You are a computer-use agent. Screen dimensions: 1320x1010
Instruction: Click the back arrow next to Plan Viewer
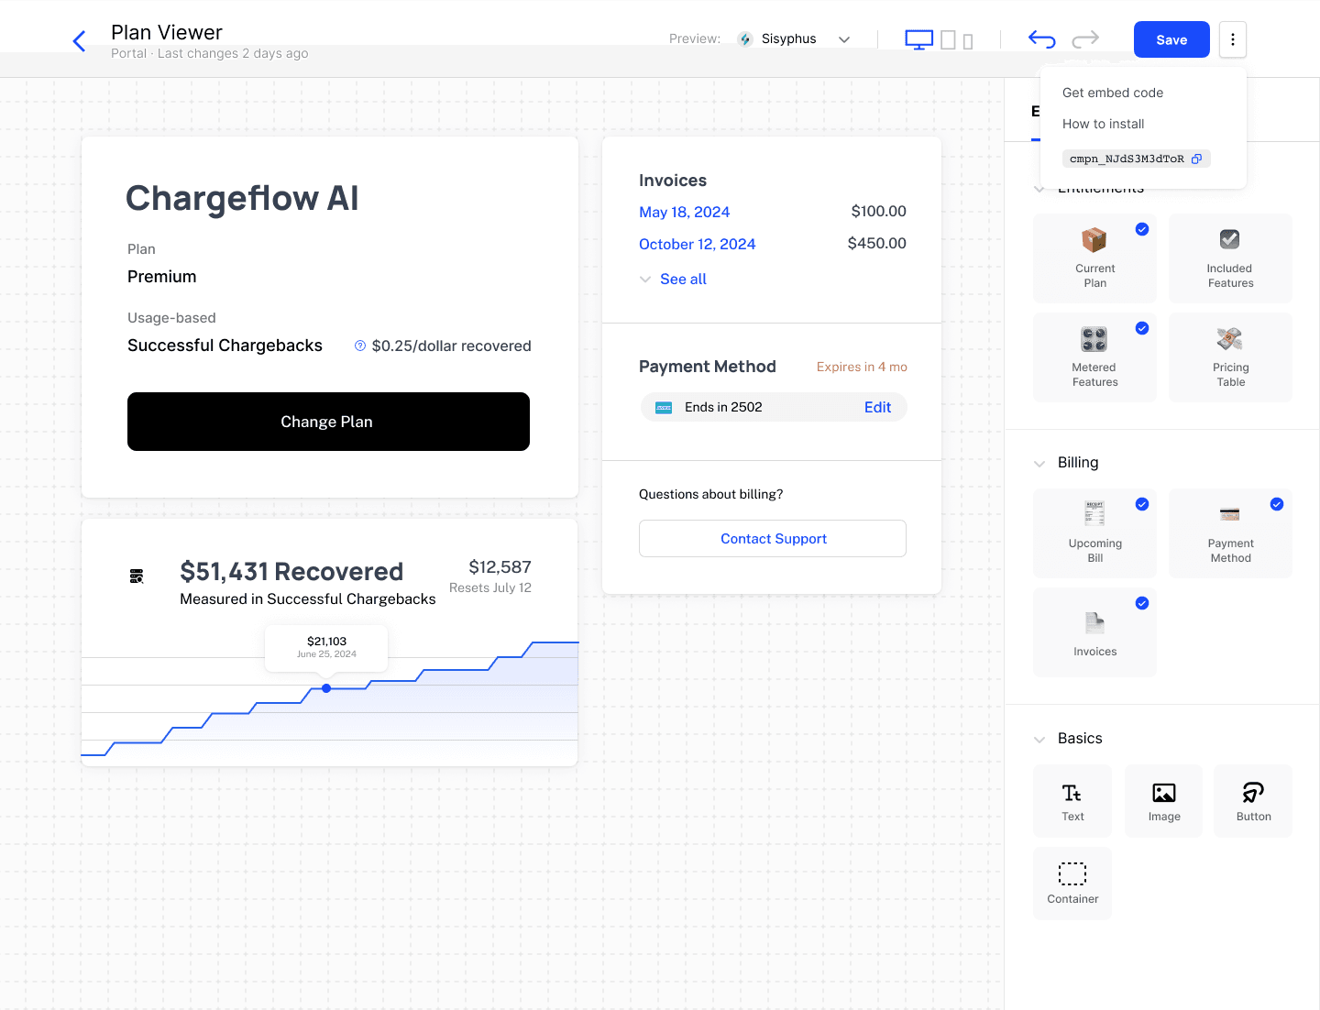click(80, 41)
